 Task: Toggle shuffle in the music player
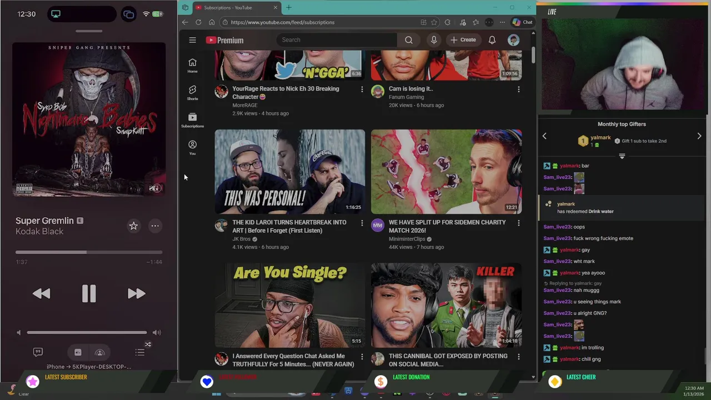(148, 344)
